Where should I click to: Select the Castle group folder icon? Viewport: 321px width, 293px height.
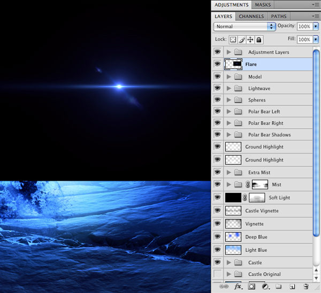[238, 263]
